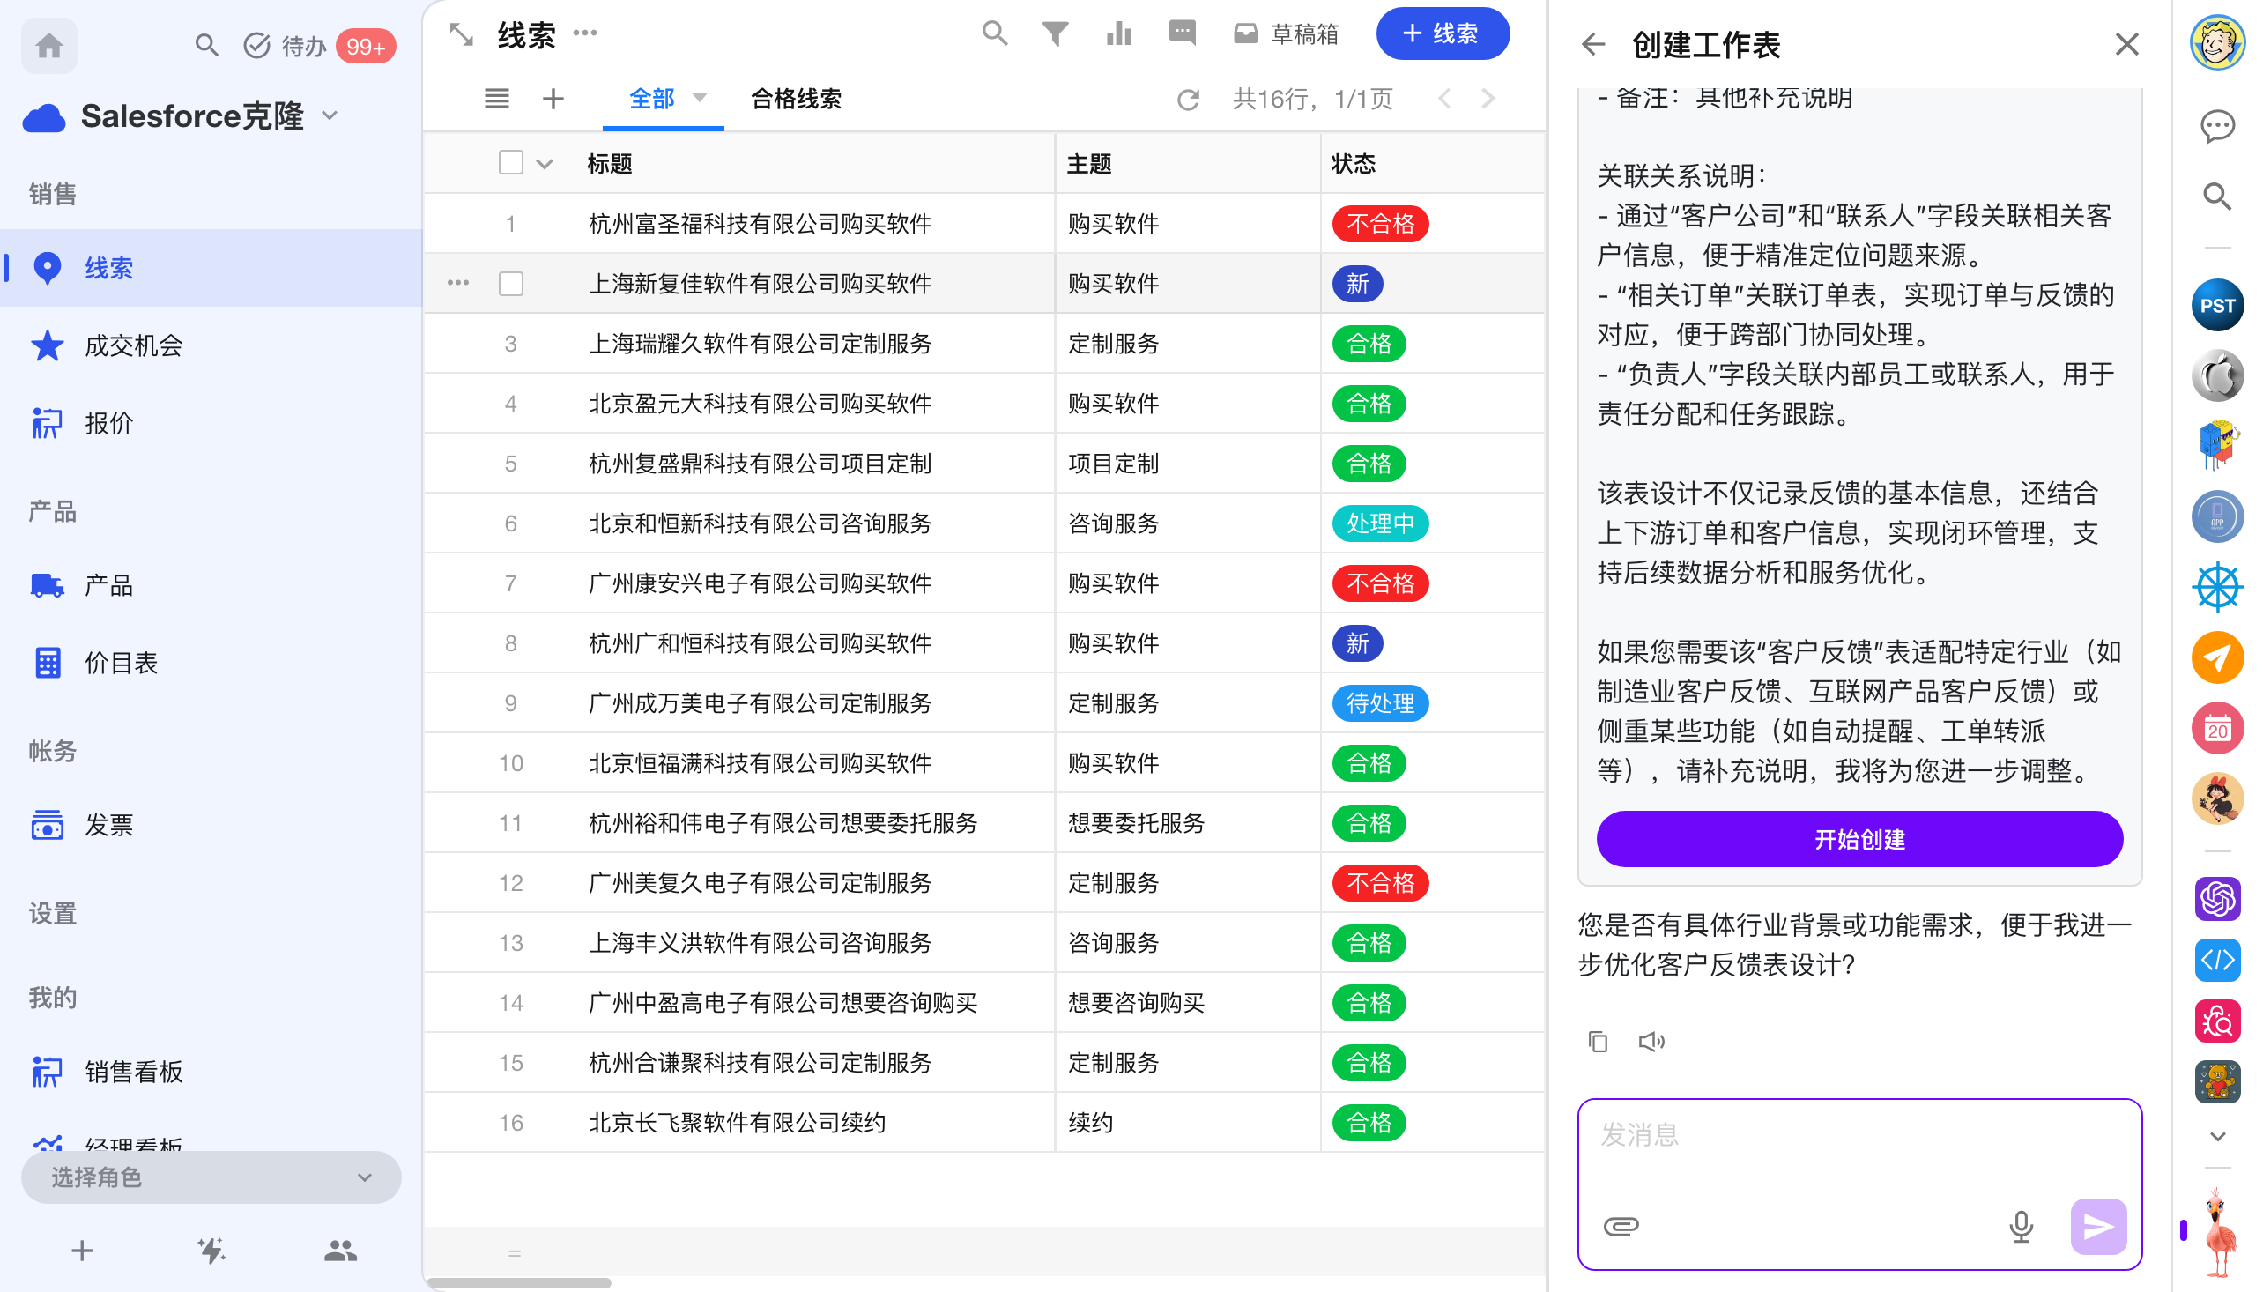Click the filter funnel icon in toolbar

point(1054,34)
